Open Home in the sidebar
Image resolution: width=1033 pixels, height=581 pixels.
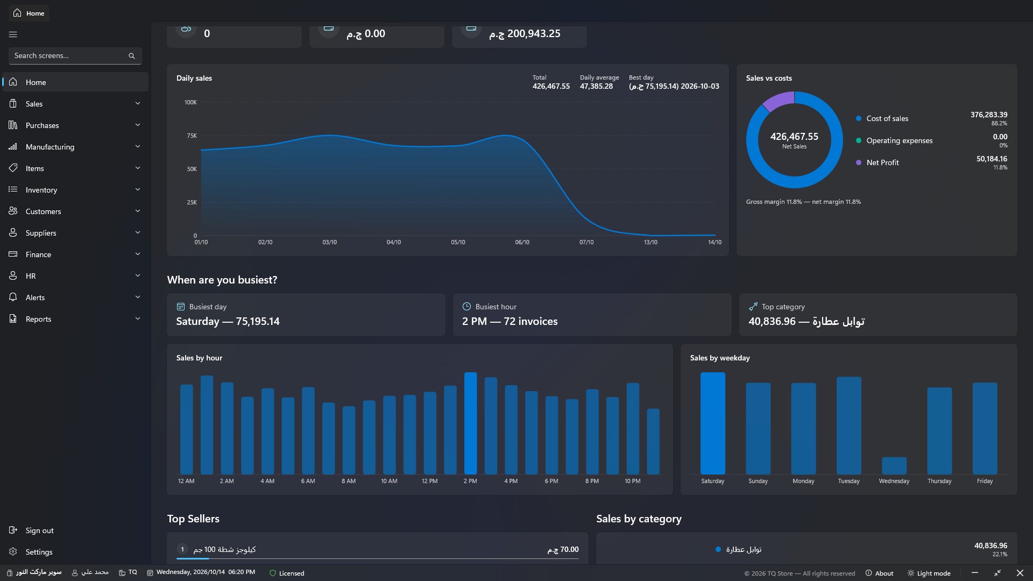point(75,82)
